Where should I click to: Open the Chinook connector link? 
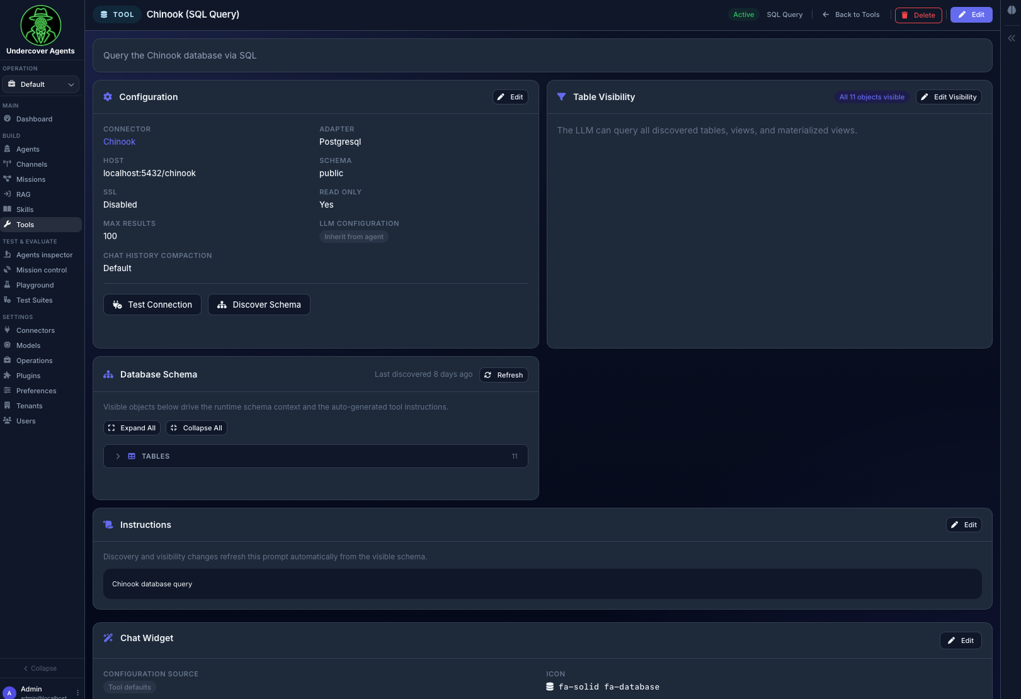pyautogui.click(x=119, y=142)
